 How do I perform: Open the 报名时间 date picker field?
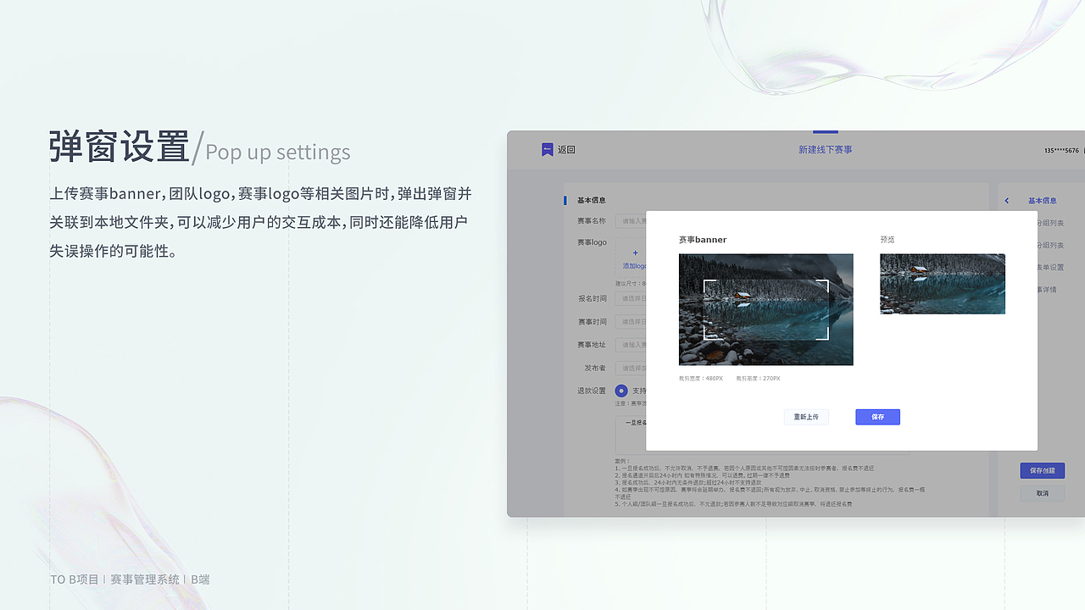pyautogui.click(x=631, y=299)
